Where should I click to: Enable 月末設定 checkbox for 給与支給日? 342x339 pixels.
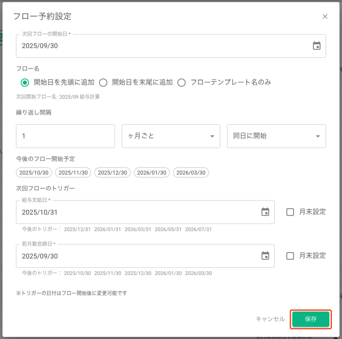tap(290, 212)
